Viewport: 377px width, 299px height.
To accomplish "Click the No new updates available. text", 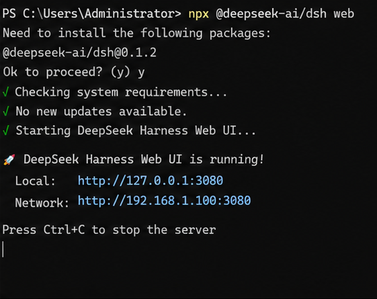I will coord(101,112).
